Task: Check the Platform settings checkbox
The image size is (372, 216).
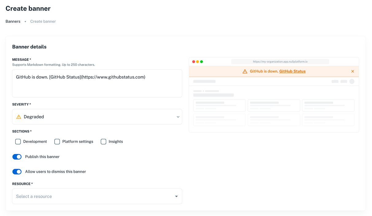Action: point(57,141)
